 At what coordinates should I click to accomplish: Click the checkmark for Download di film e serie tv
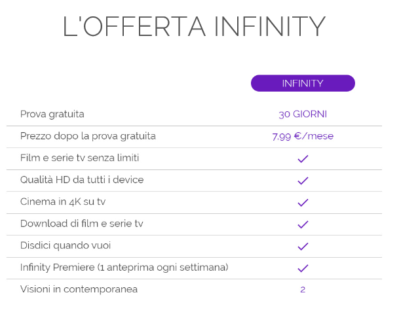(x=303, y=224)
